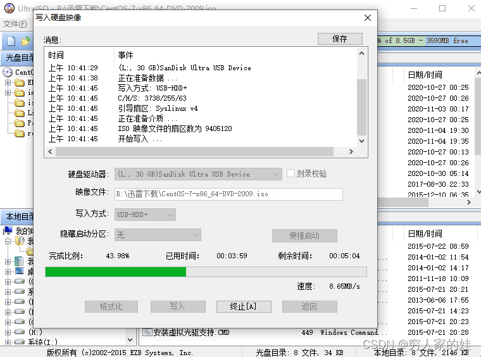Image resolution: width=481 pixels, height=357 pixels.
Task: Open the 硬盘驱动器 drive dropdown
Action: [198, 174]
